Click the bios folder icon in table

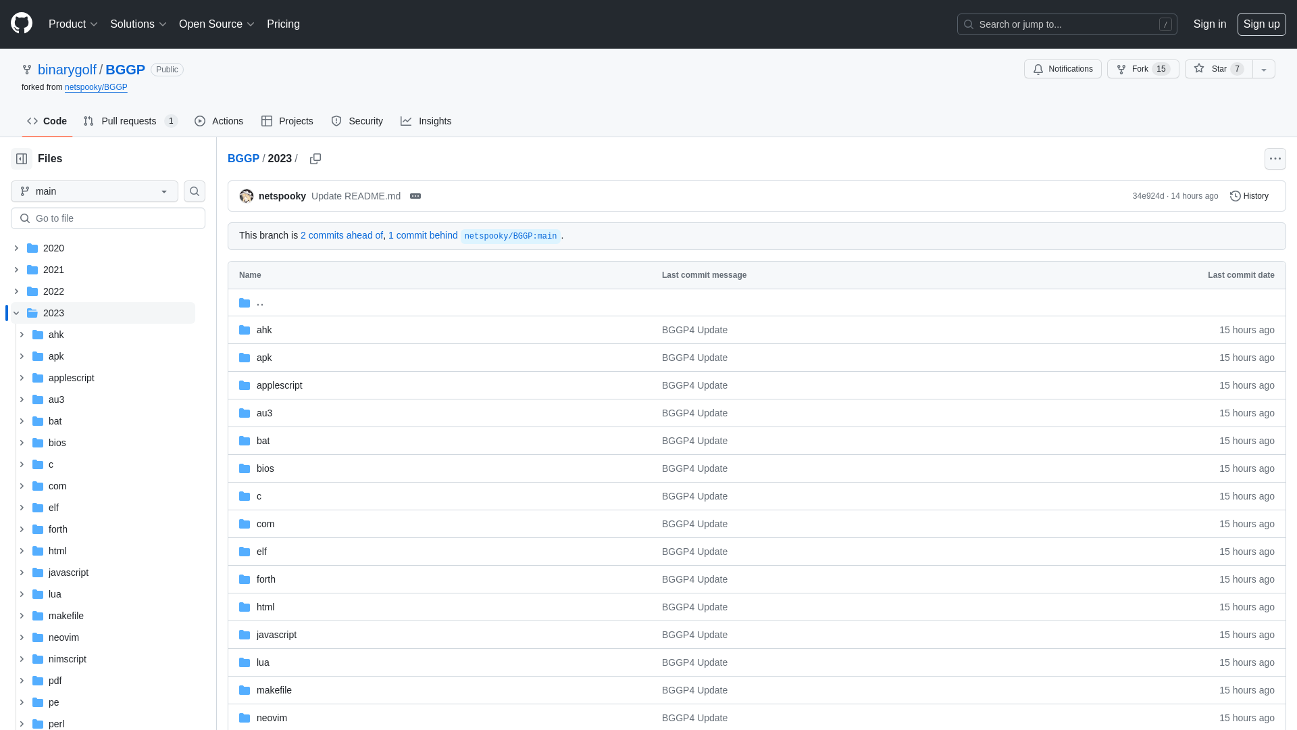[x=245, y=468]
